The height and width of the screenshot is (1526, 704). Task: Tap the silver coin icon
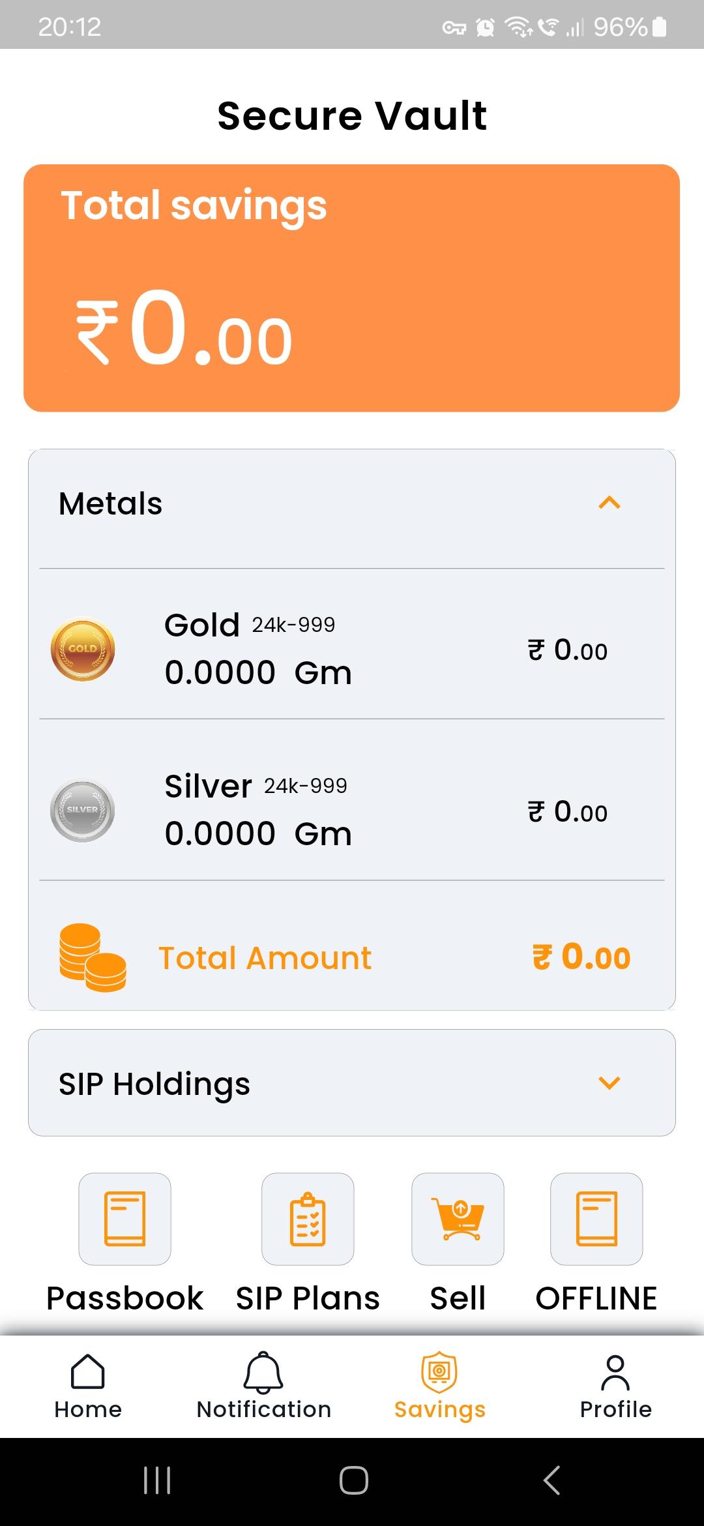point(83,811)
